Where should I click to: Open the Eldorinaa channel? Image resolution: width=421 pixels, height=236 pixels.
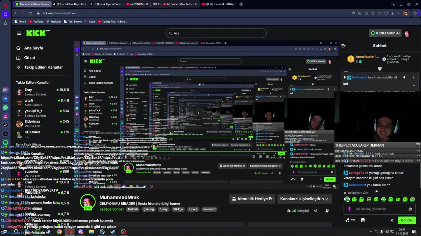[x=43, y=124]
